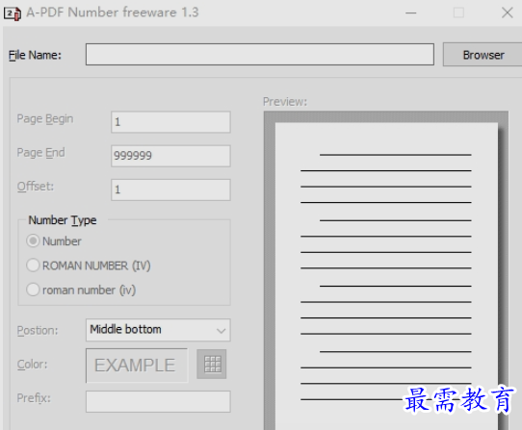Select ROMAN NUMBER (IV) radio option

[x=33, y=266]
